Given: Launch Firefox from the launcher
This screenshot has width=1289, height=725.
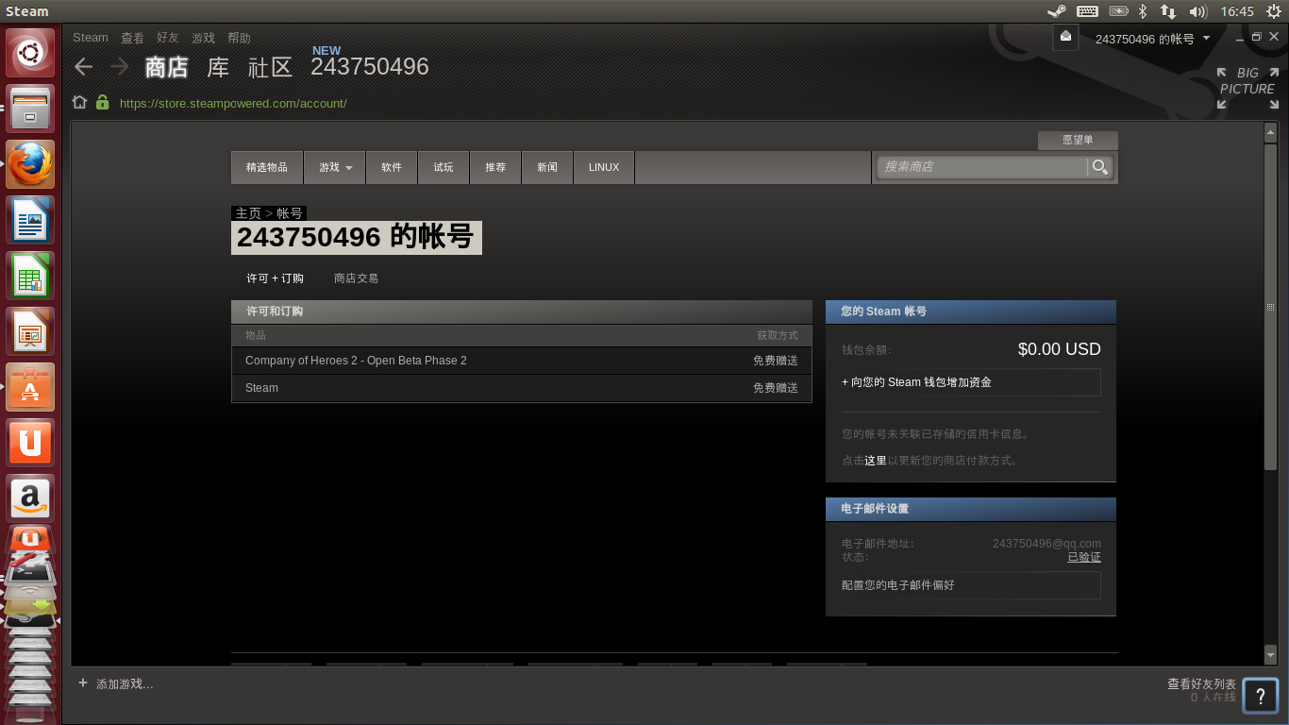Looking at the screenshot, I should pyautogui.click(x=30, y=164).
